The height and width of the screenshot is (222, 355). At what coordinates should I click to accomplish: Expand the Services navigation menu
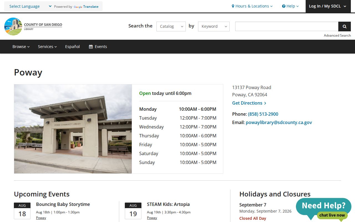coord(47,47)
